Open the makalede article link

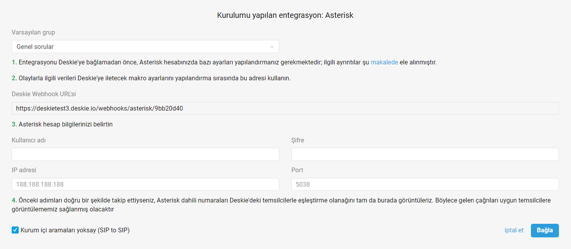click(x=384, y=62)
